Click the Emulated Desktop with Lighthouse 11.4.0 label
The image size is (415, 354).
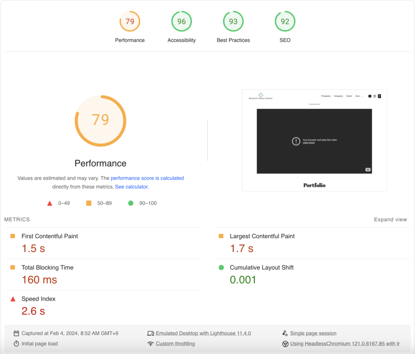point(203,333)
